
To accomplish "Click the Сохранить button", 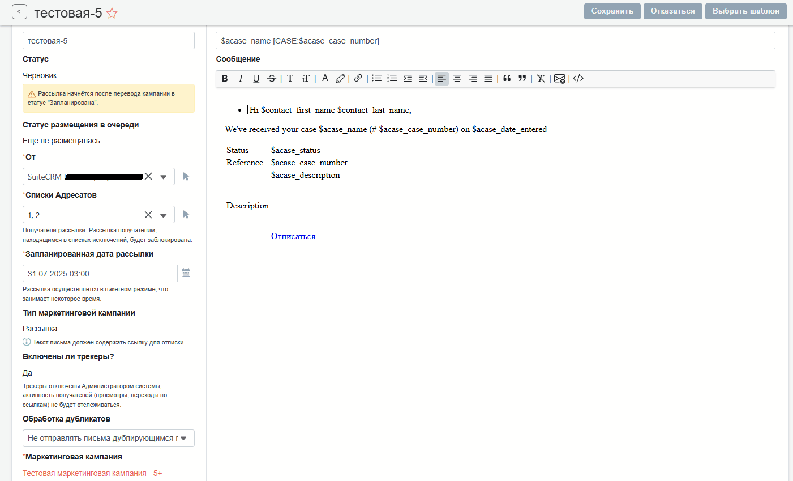I will [612, 11].
